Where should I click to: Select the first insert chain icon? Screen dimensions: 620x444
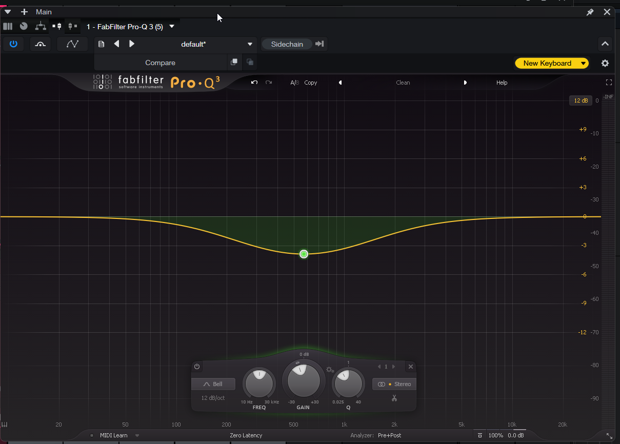tap(57, 26)
